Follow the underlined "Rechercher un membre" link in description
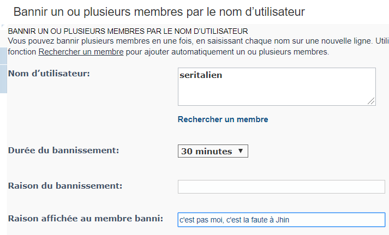389x235 pixels. click(x=81, y=52)
